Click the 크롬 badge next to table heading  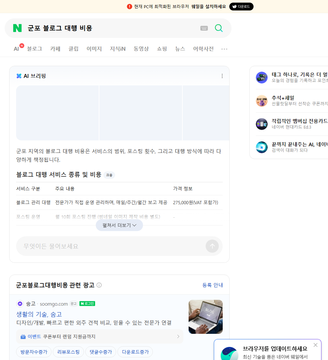(x=109, y=175)
